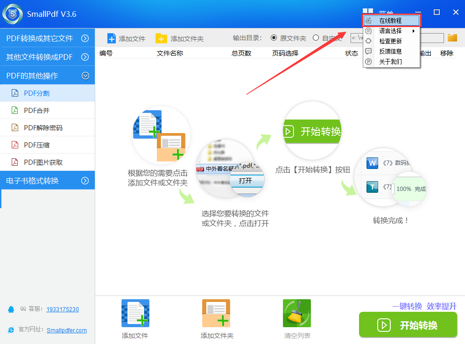Choose 检查更新 in the menu
The image size is (465, 344).
pos(390,41)
